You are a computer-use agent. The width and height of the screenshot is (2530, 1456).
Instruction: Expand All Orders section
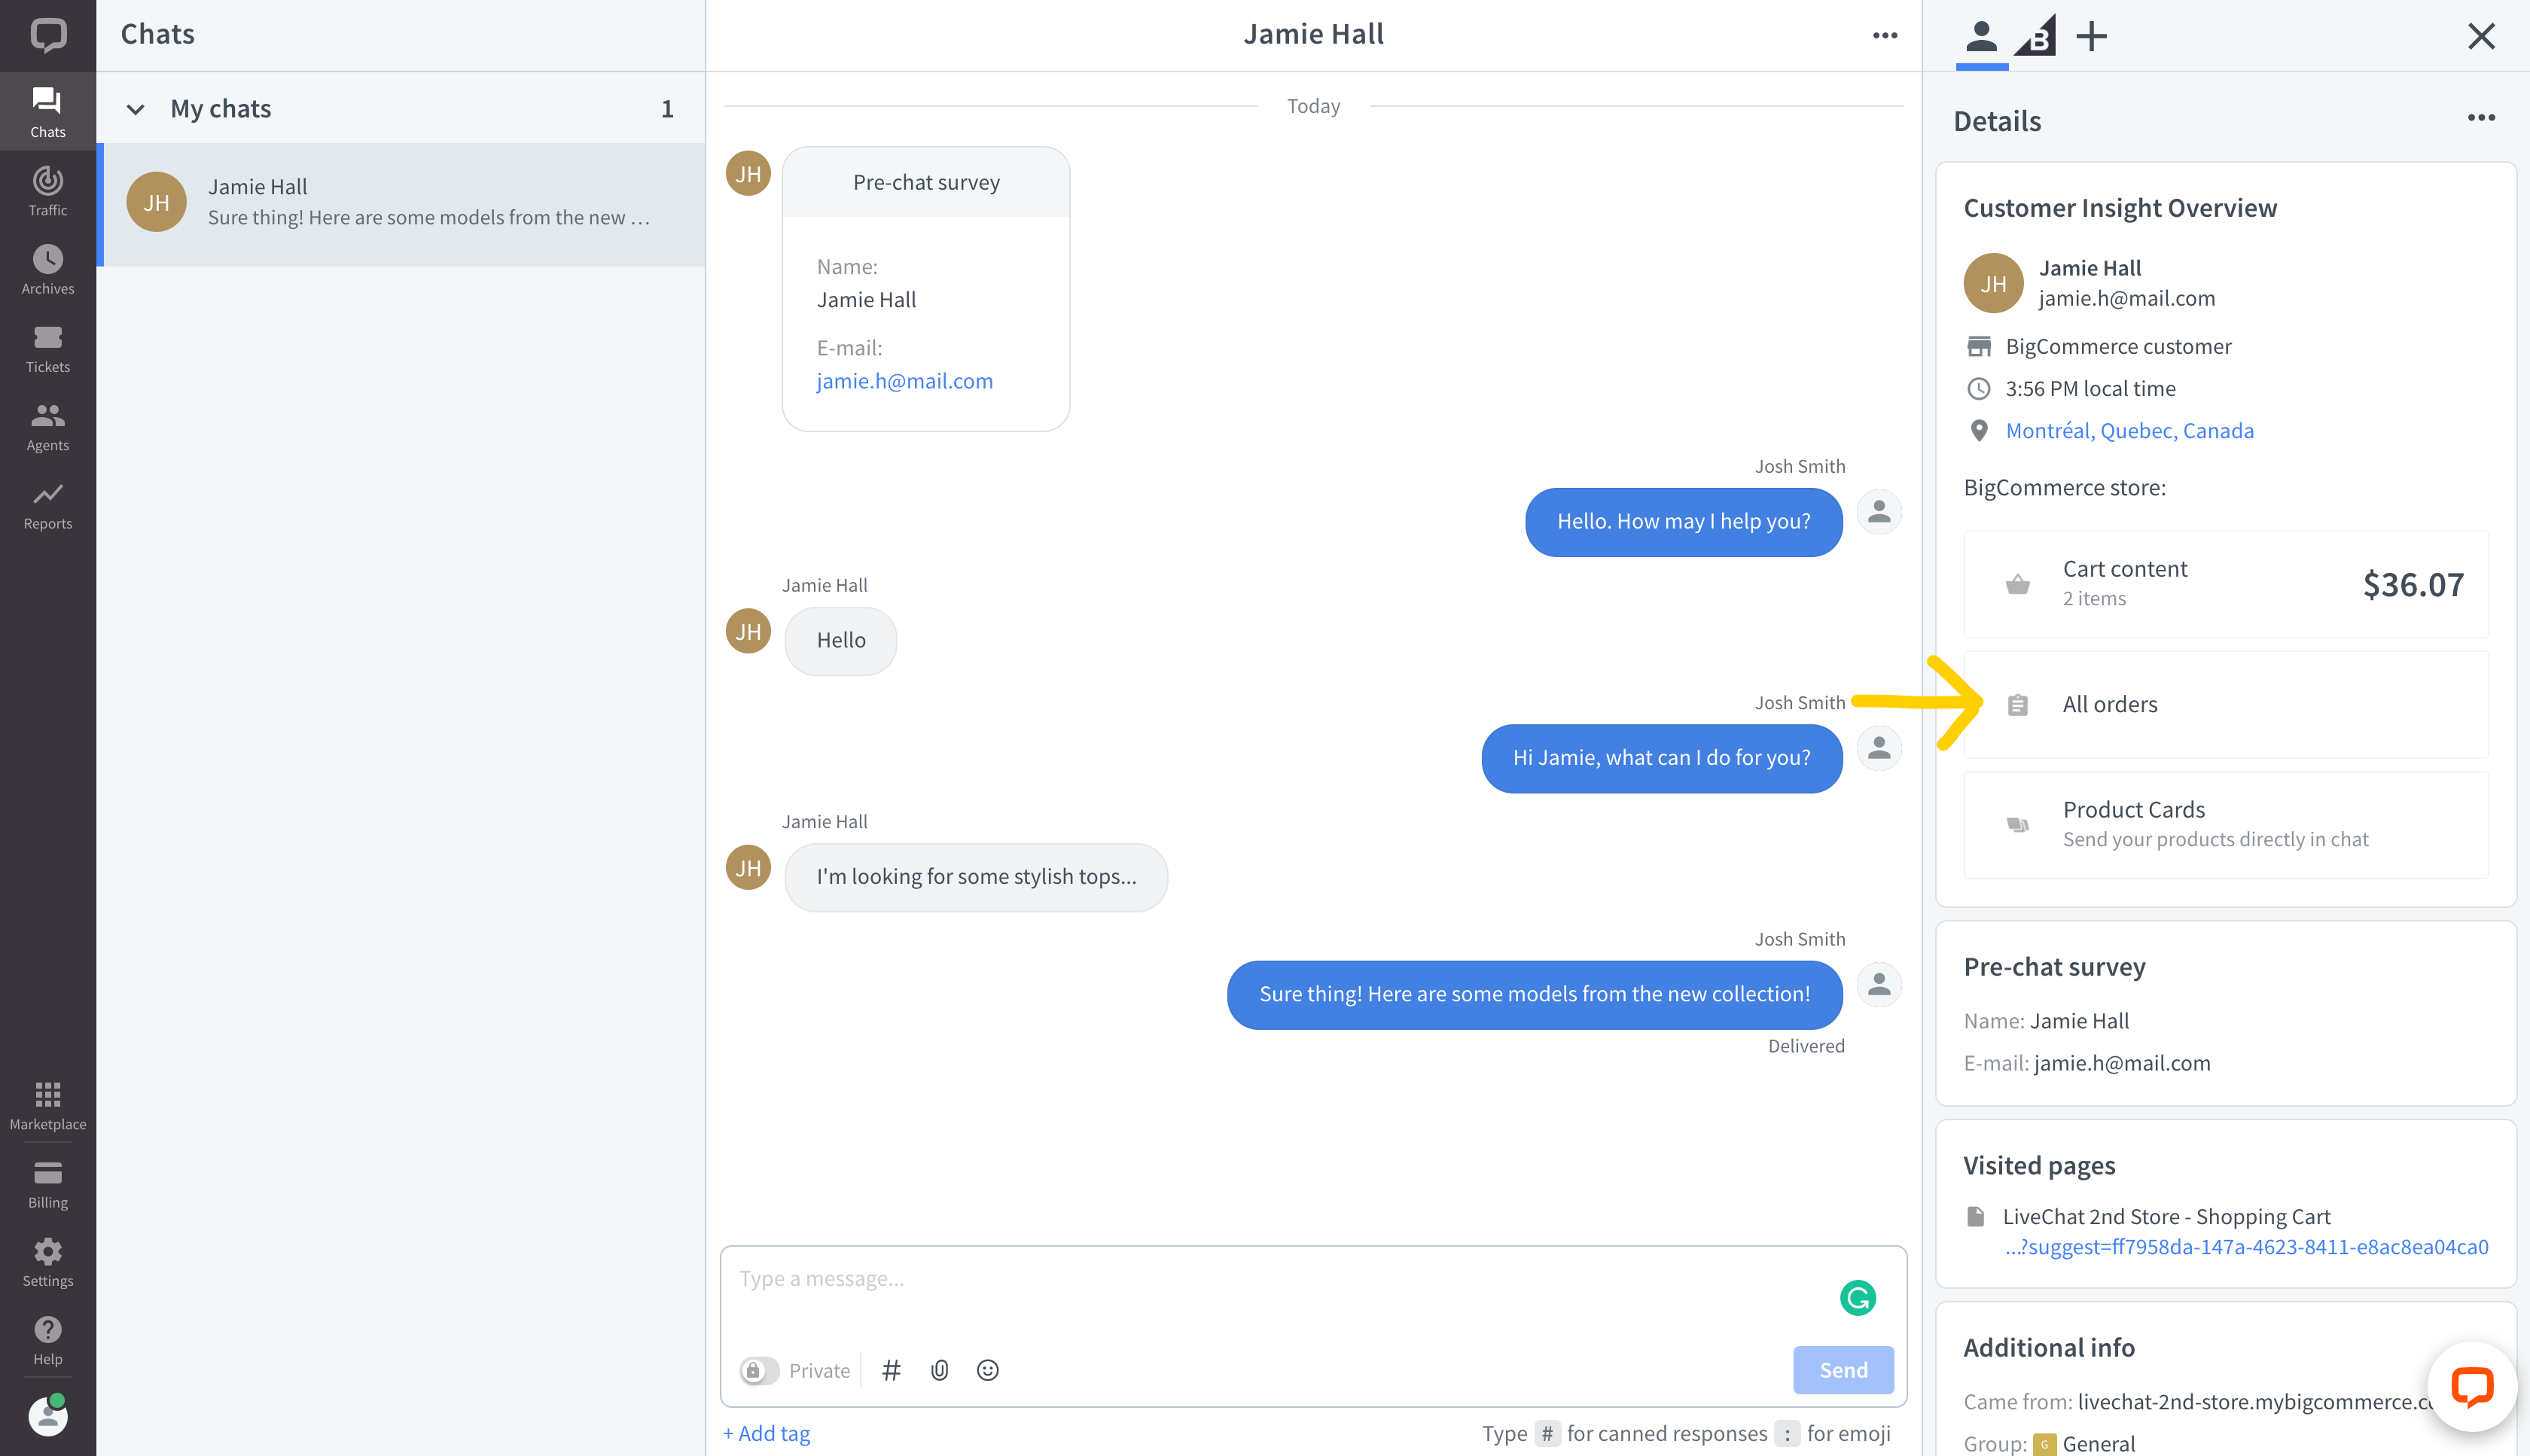[2110, 704]
